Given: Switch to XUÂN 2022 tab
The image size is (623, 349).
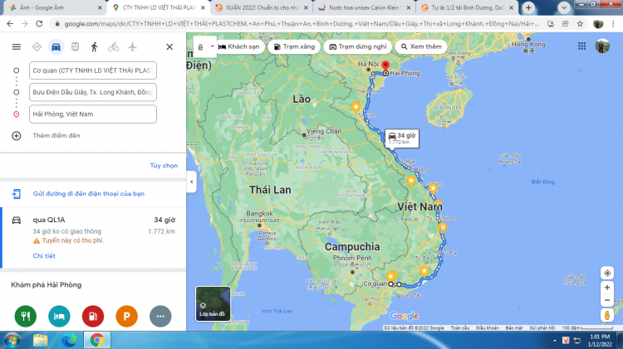Looking at the screenshot, I should [x=262, y=7].
